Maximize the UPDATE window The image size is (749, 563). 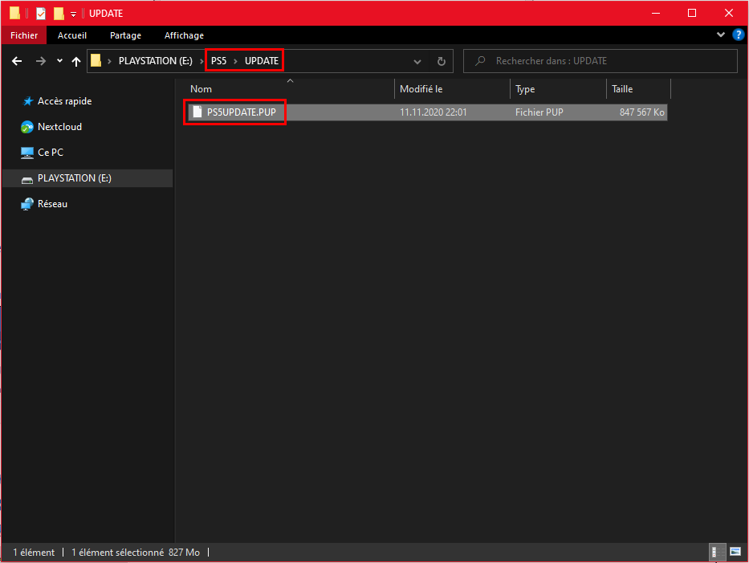point(692,14)
